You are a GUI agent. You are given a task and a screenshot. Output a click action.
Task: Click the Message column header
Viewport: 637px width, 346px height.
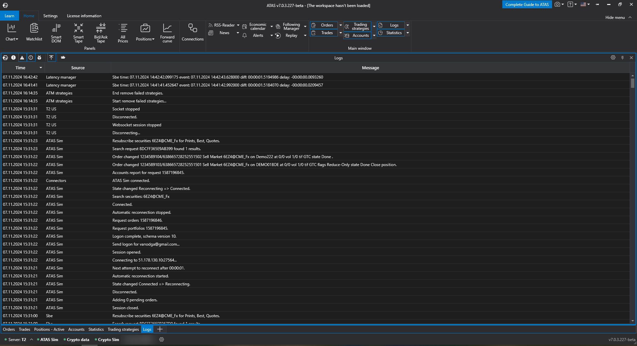pos(370,68)
